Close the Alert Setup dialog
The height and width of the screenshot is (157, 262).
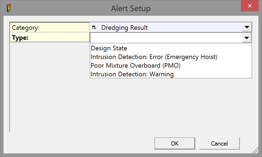point(250,6)
